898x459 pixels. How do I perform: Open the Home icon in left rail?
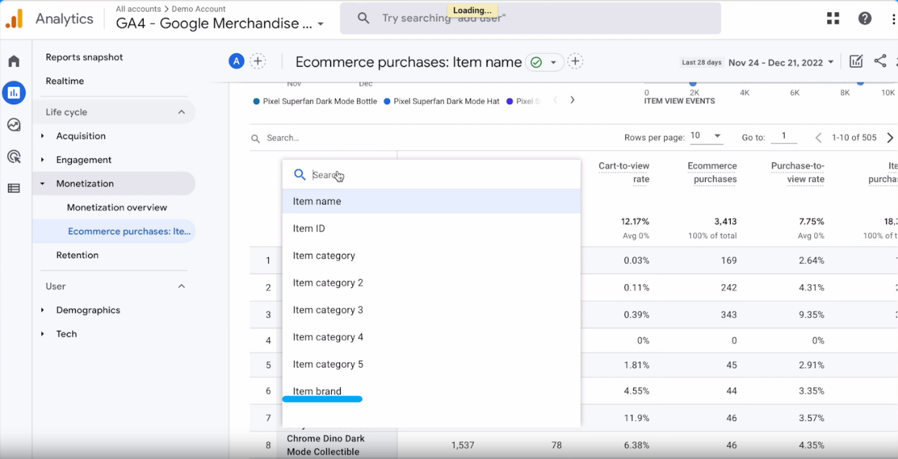pyautogui.click(x=14, y=61)
